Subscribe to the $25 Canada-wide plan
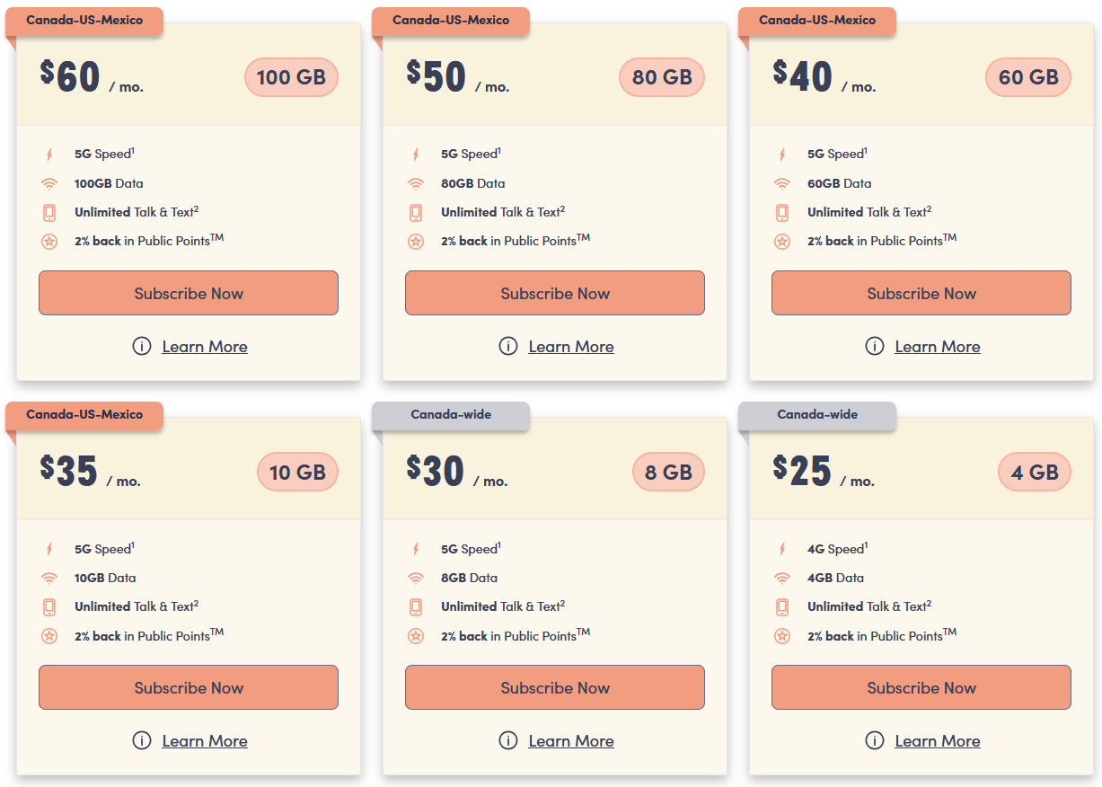The height and width of the screenshot is (787, 1102). click(x=921, y=687)
